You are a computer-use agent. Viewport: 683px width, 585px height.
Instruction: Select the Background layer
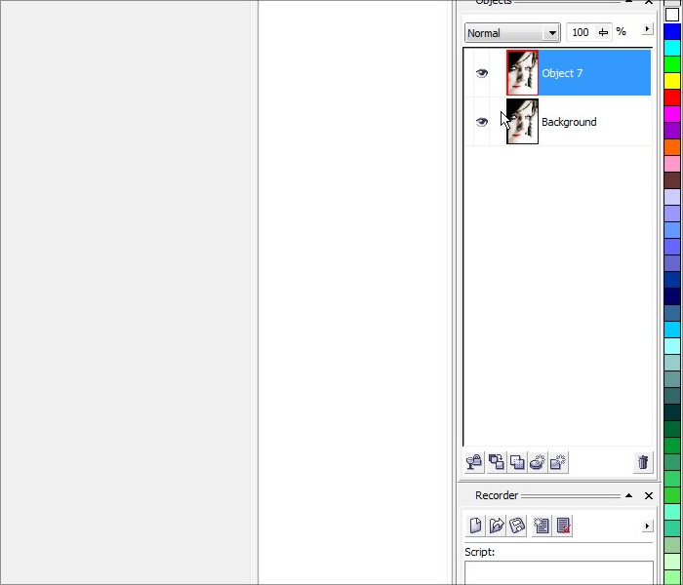(593, 122)
